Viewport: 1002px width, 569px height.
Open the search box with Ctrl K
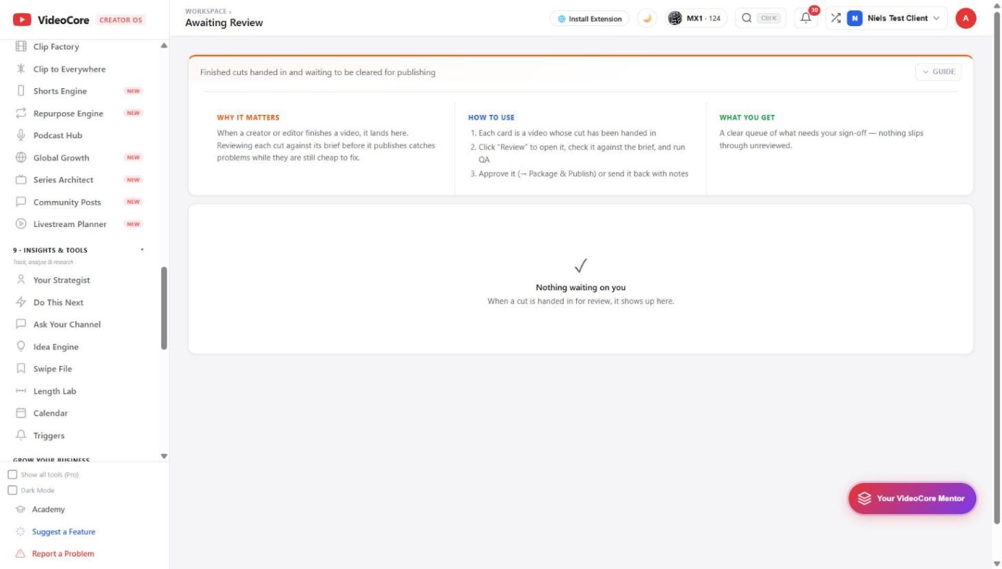760,19
